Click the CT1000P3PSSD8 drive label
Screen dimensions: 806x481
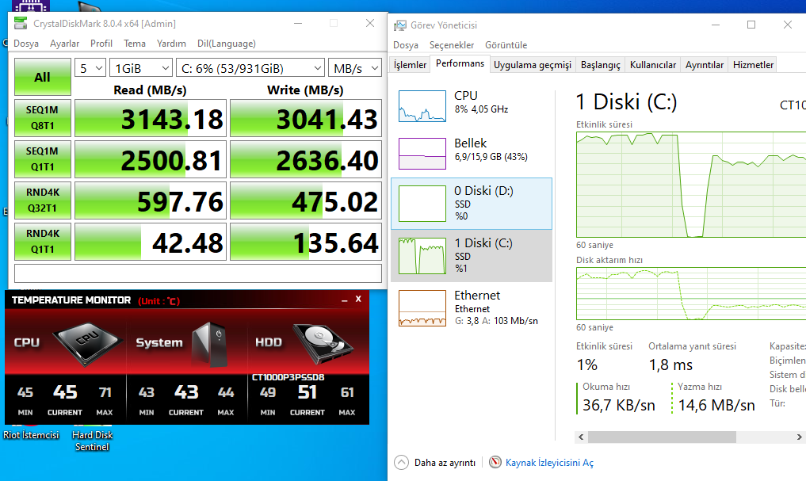[288, 377]
